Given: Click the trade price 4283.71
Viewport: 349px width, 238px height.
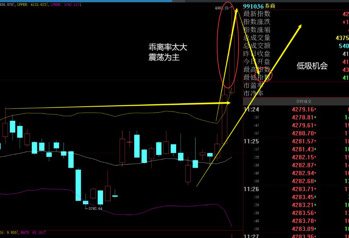Looking at the screenshot, I should 303,189.
